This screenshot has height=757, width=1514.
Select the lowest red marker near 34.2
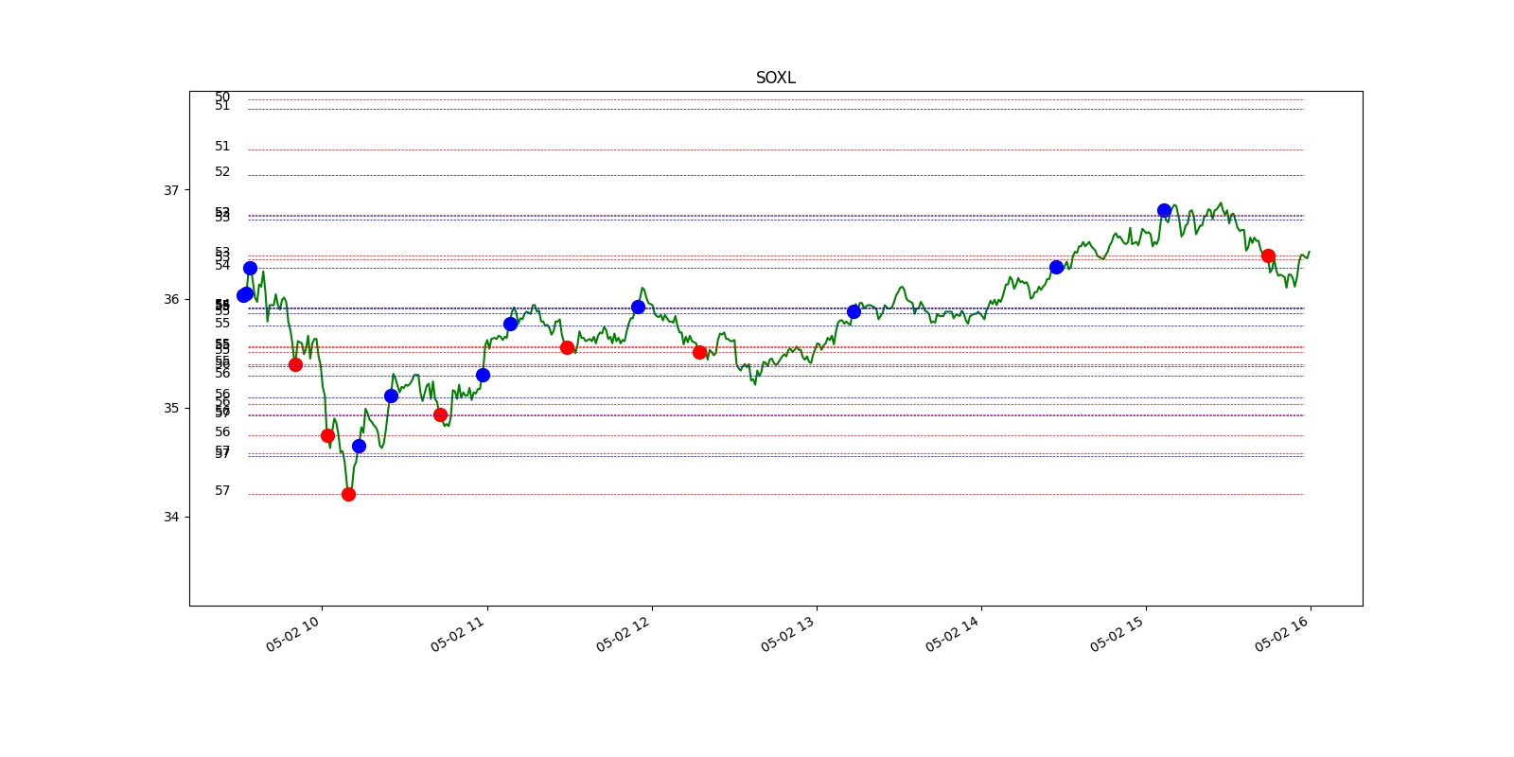click(348, 494)
